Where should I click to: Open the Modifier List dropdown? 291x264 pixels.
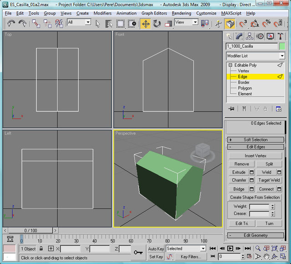coord(282,56)
